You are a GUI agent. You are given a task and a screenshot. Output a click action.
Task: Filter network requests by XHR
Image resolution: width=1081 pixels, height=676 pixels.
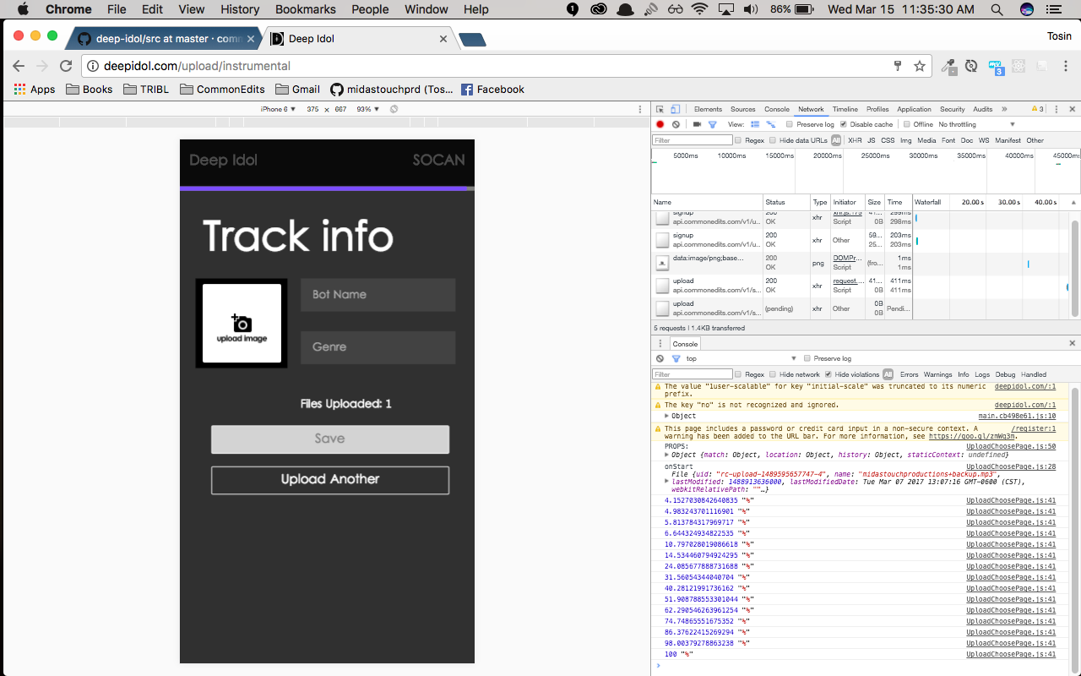(x=855, y=140)
